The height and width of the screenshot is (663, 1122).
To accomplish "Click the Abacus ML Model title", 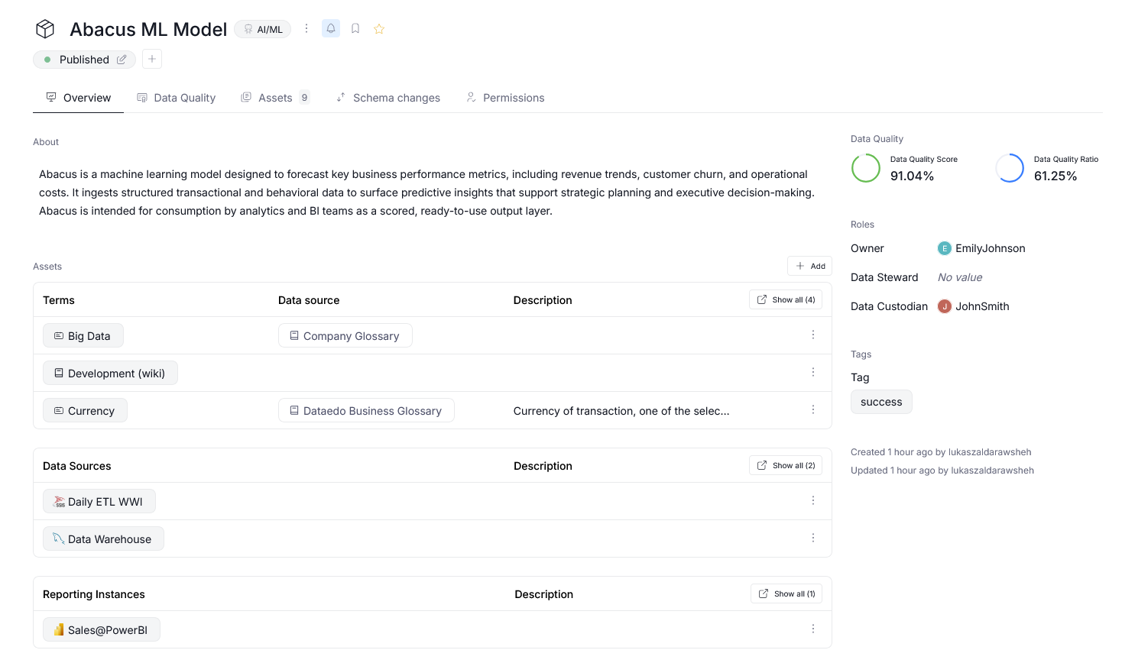I will tap(148, 29).
